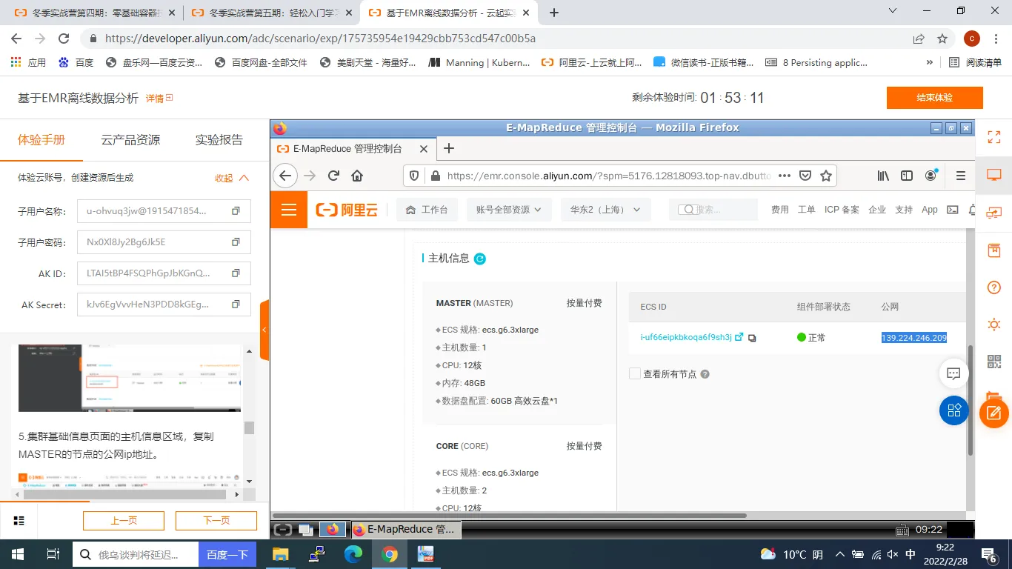This screenshot has width=1012, height=569.
Task: Open 百度网盘-全部文件 bookmark
Action: (x=261, y=62)
